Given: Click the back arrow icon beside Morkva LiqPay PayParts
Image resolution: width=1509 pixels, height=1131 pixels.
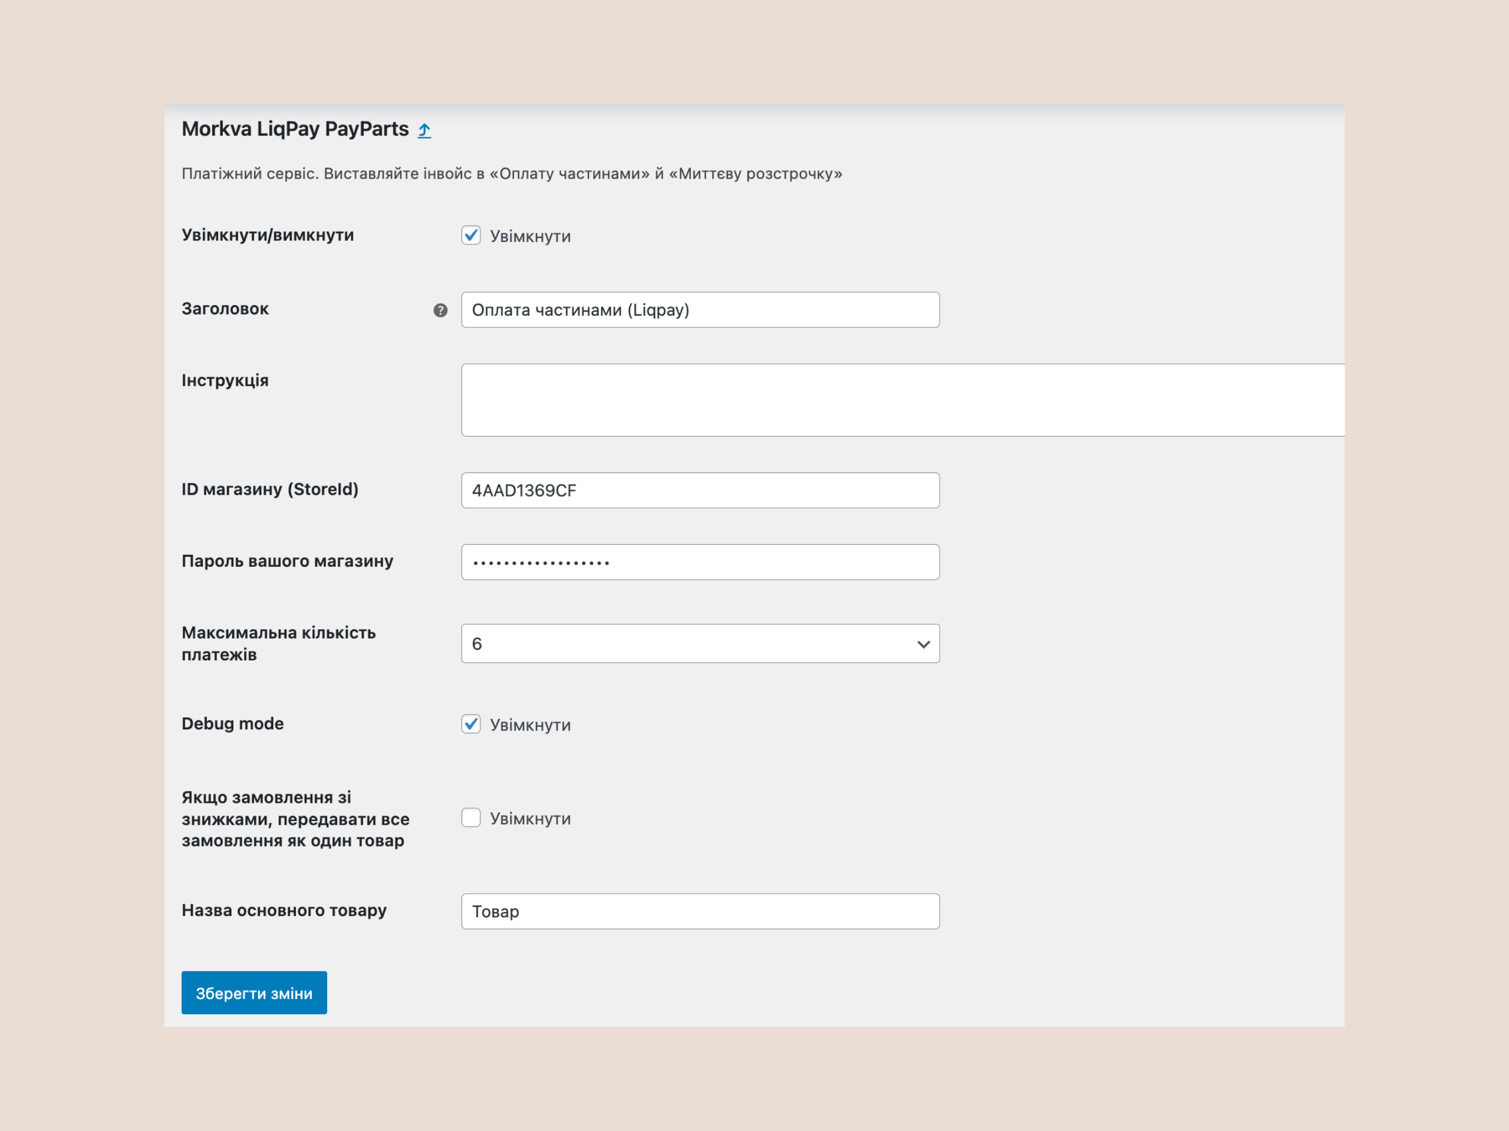Looking at the screenshot, I should [x=424, y=130].
